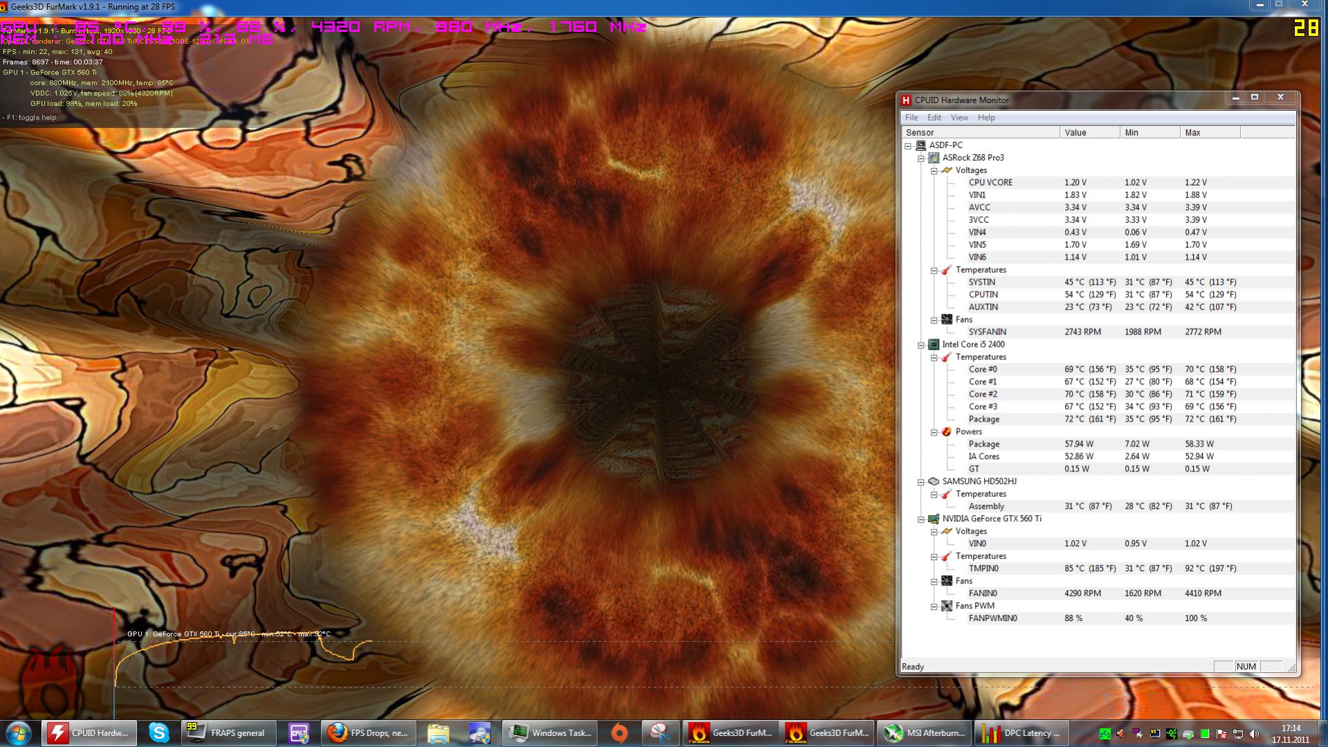1328x747 pixels.
Task: Click the Safely Remove Hardware tray icon
Action: coord(1188,734)
